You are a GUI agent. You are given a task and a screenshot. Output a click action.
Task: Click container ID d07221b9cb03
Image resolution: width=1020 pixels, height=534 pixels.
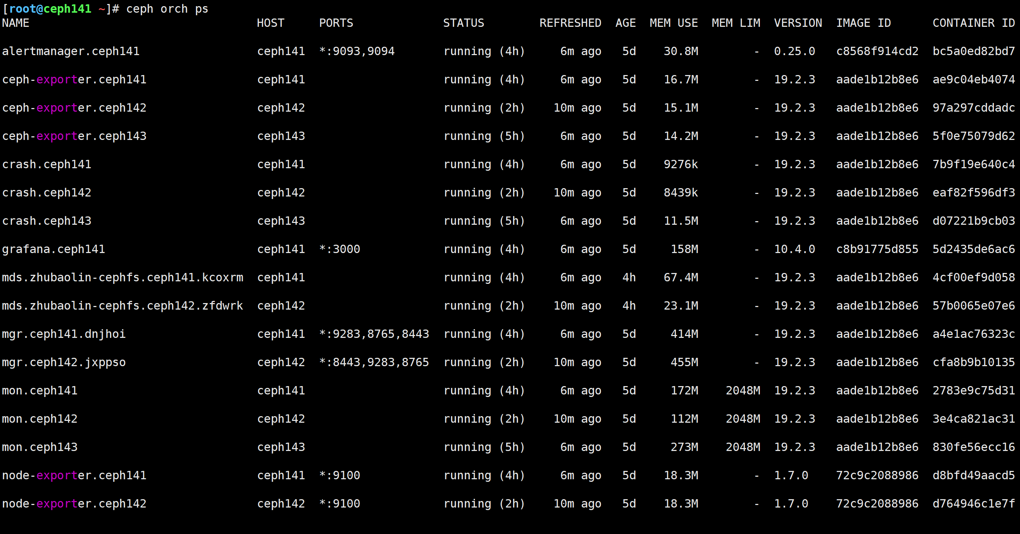pyautogui.click(x=974, y=221)
